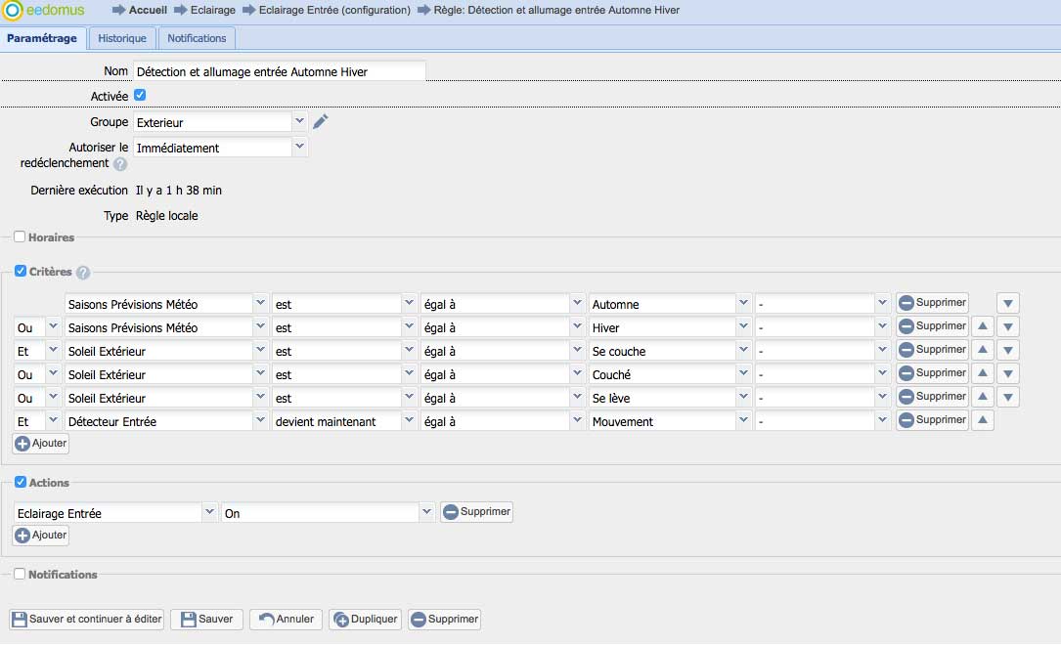Image resolution: width=1061 pixels, height=645 pixels.
Task: Uncheck the Activée checkbox
Action: point(140,96)
